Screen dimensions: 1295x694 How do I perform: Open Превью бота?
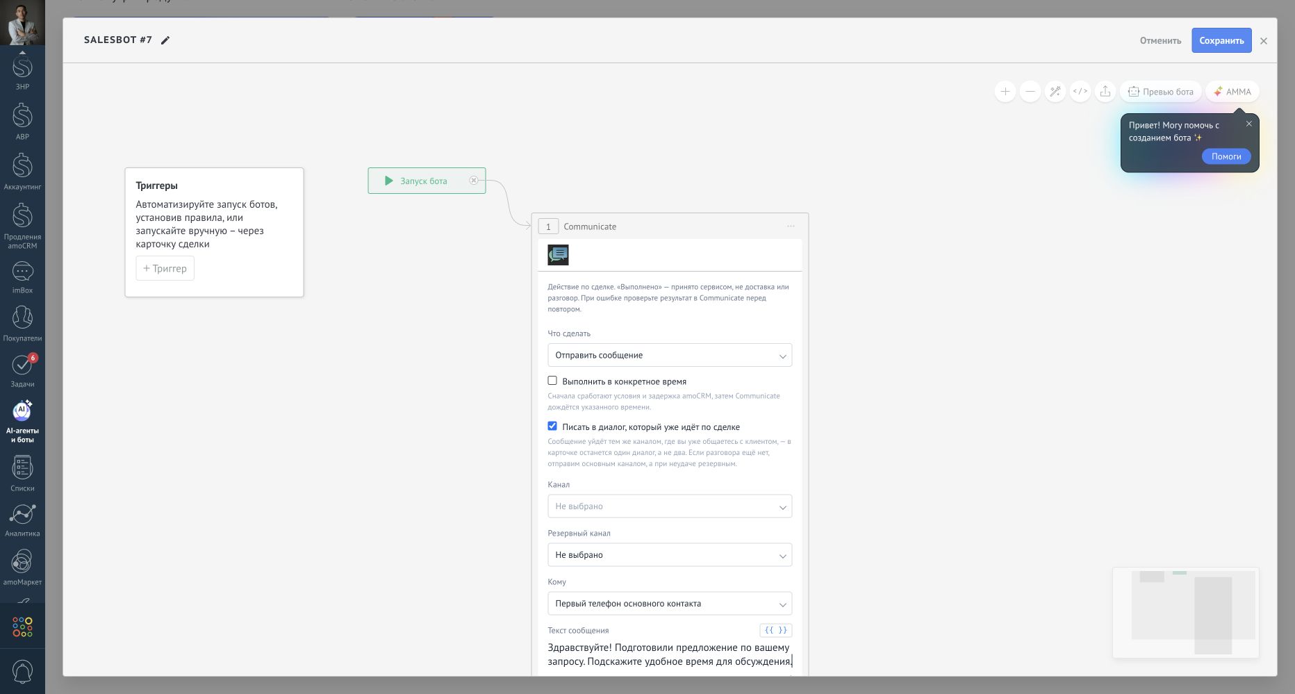(1160, 92)
